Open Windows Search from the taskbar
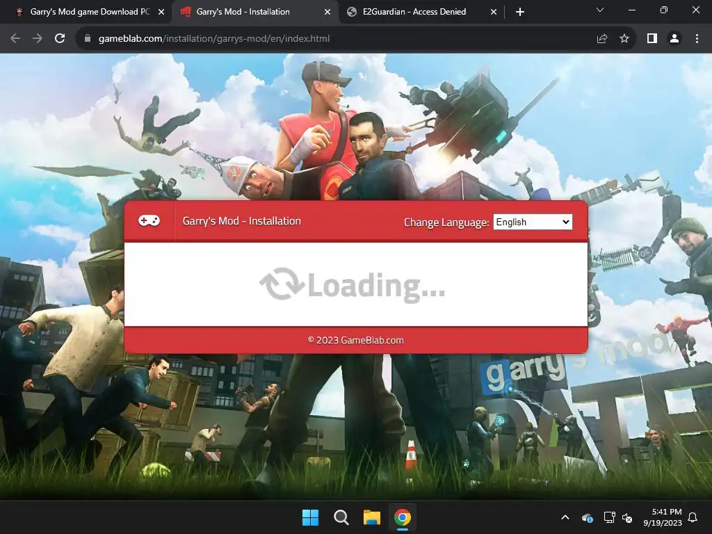Image resolution: width=712 pixels, height=534 pixels. tap(341, 517)
